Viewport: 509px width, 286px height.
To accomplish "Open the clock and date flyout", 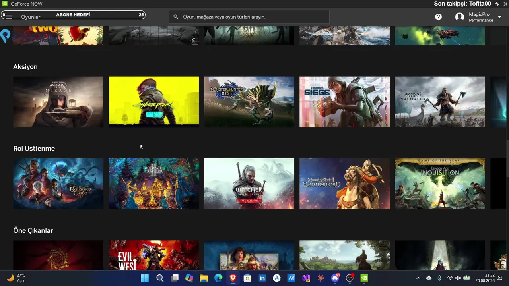I will (485, 278).
